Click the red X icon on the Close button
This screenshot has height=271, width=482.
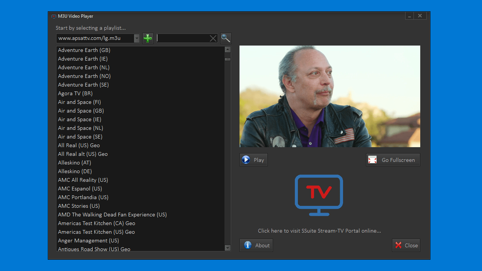click(x=398, y=245)
